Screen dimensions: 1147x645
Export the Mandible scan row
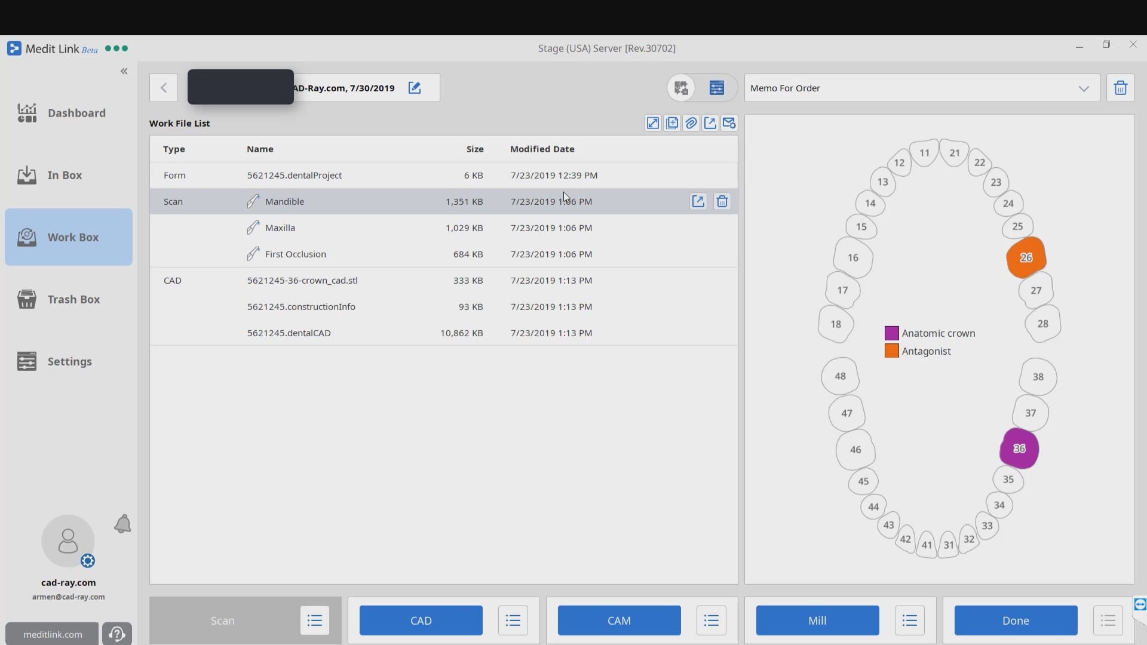click(698, 201)
